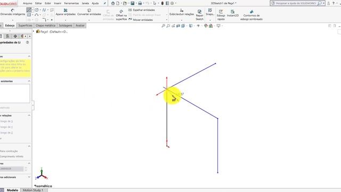Image resolution: width=341 pixels, height=192 pixels.
Task: Switch to the Superfícies tab
Action: [x=25, y=26]
